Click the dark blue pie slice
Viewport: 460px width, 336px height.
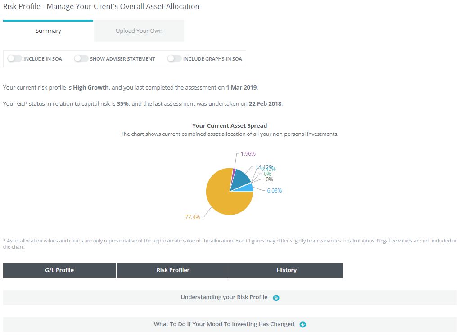(x=241, y=180)
